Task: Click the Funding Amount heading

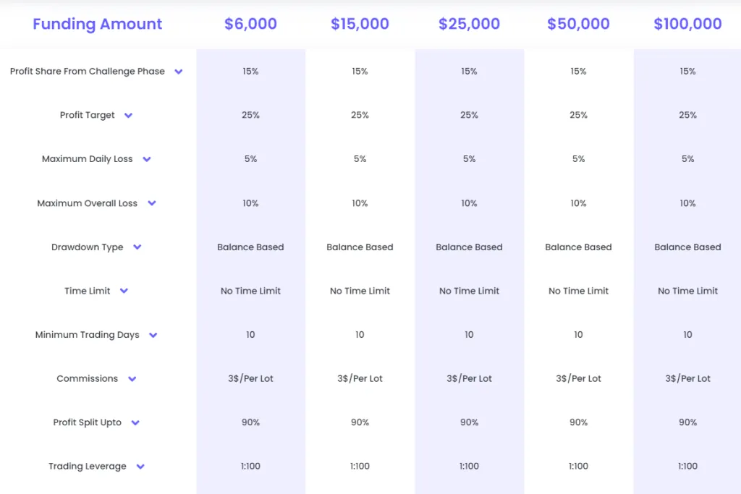Action: click(x=98, y=24)
